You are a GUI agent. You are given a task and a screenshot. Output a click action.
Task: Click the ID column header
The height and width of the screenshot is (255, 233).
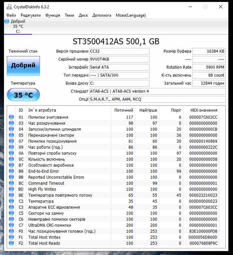pos(21,110)
